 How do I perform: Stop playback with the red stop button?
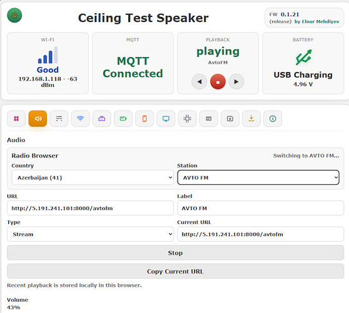tap(218, 82)
